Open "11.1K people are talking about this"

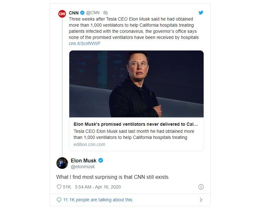pyautogui.click(x=97, y=200)
